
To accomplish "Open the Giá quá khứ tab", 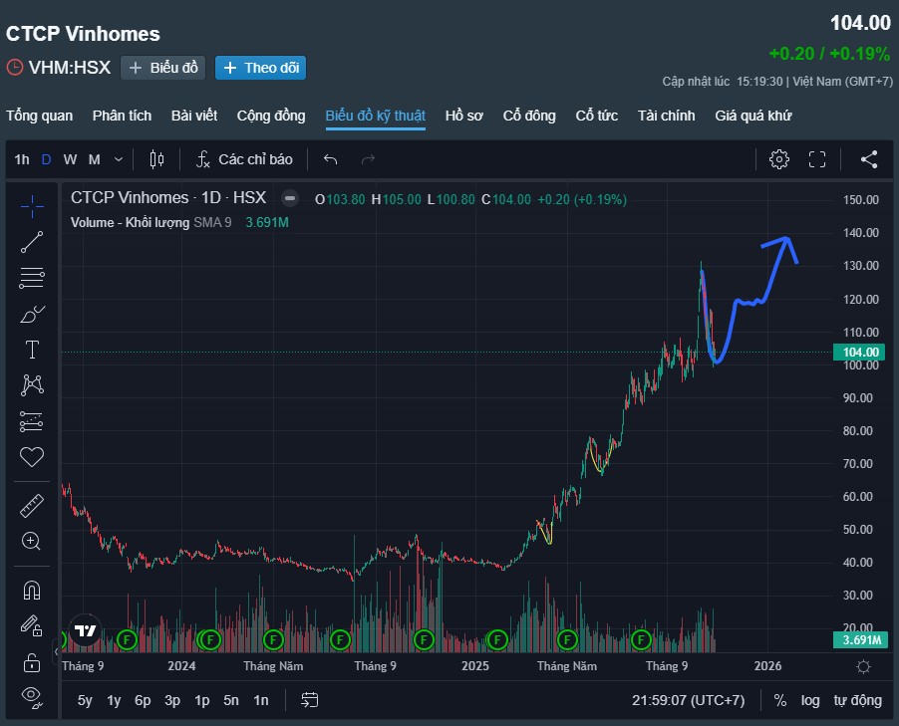I will click(x=753, y=116).
